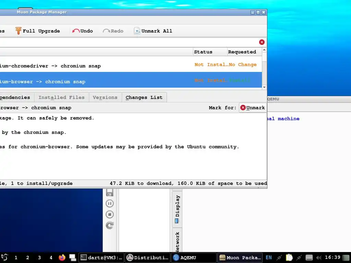The width and height of the screenshot is (351, 263).
Task: Click the Redo toolbar button
Action: 113,31
